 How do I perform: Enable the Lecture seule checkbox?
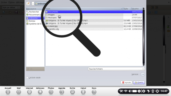27,78
